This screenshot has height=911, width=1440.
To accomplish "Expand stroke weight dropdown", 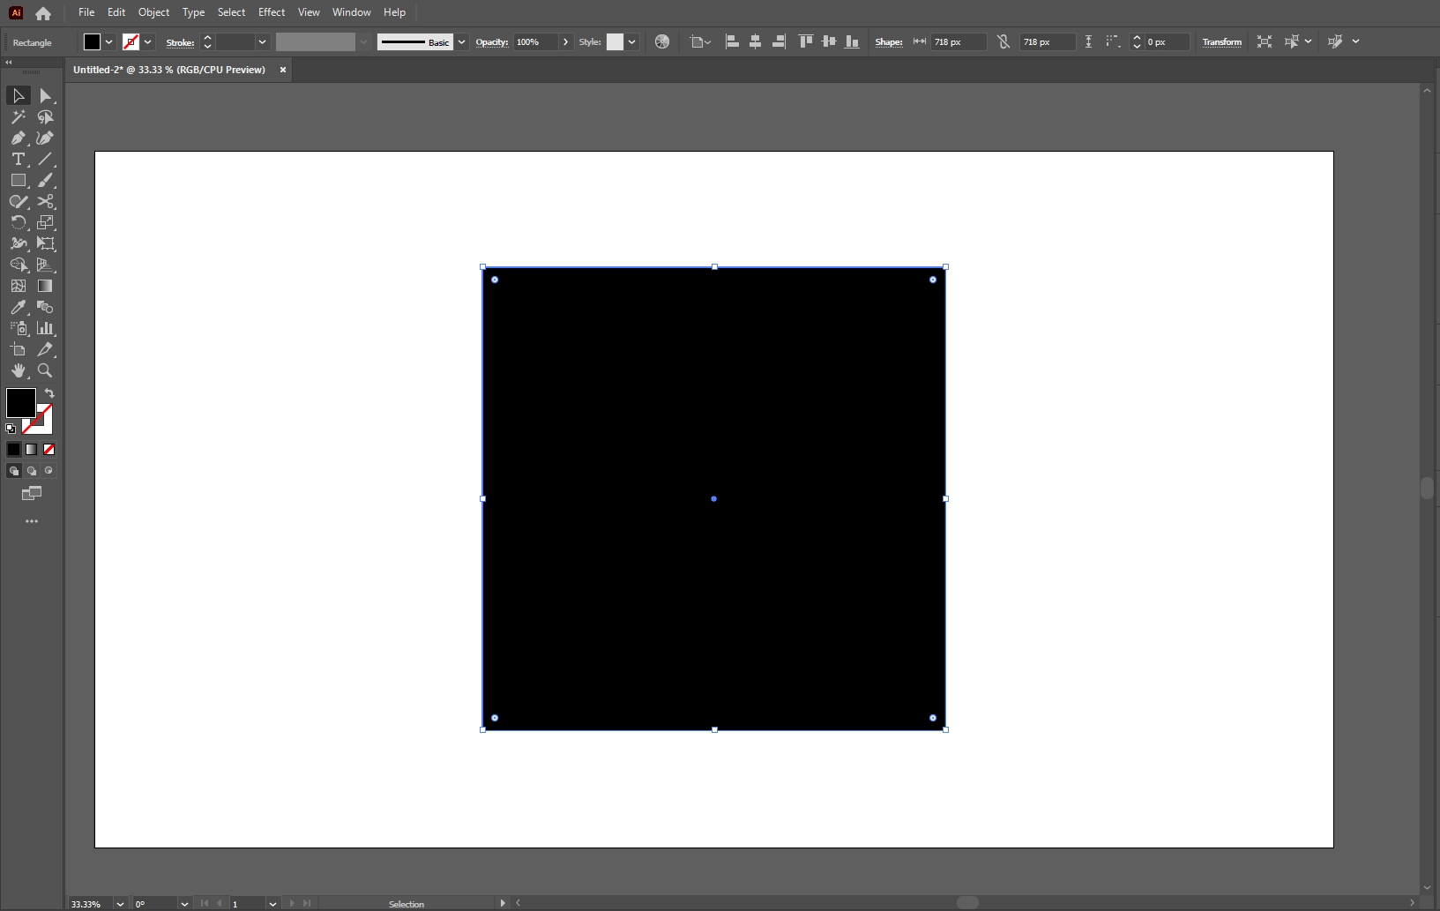I will pos(262,41).
